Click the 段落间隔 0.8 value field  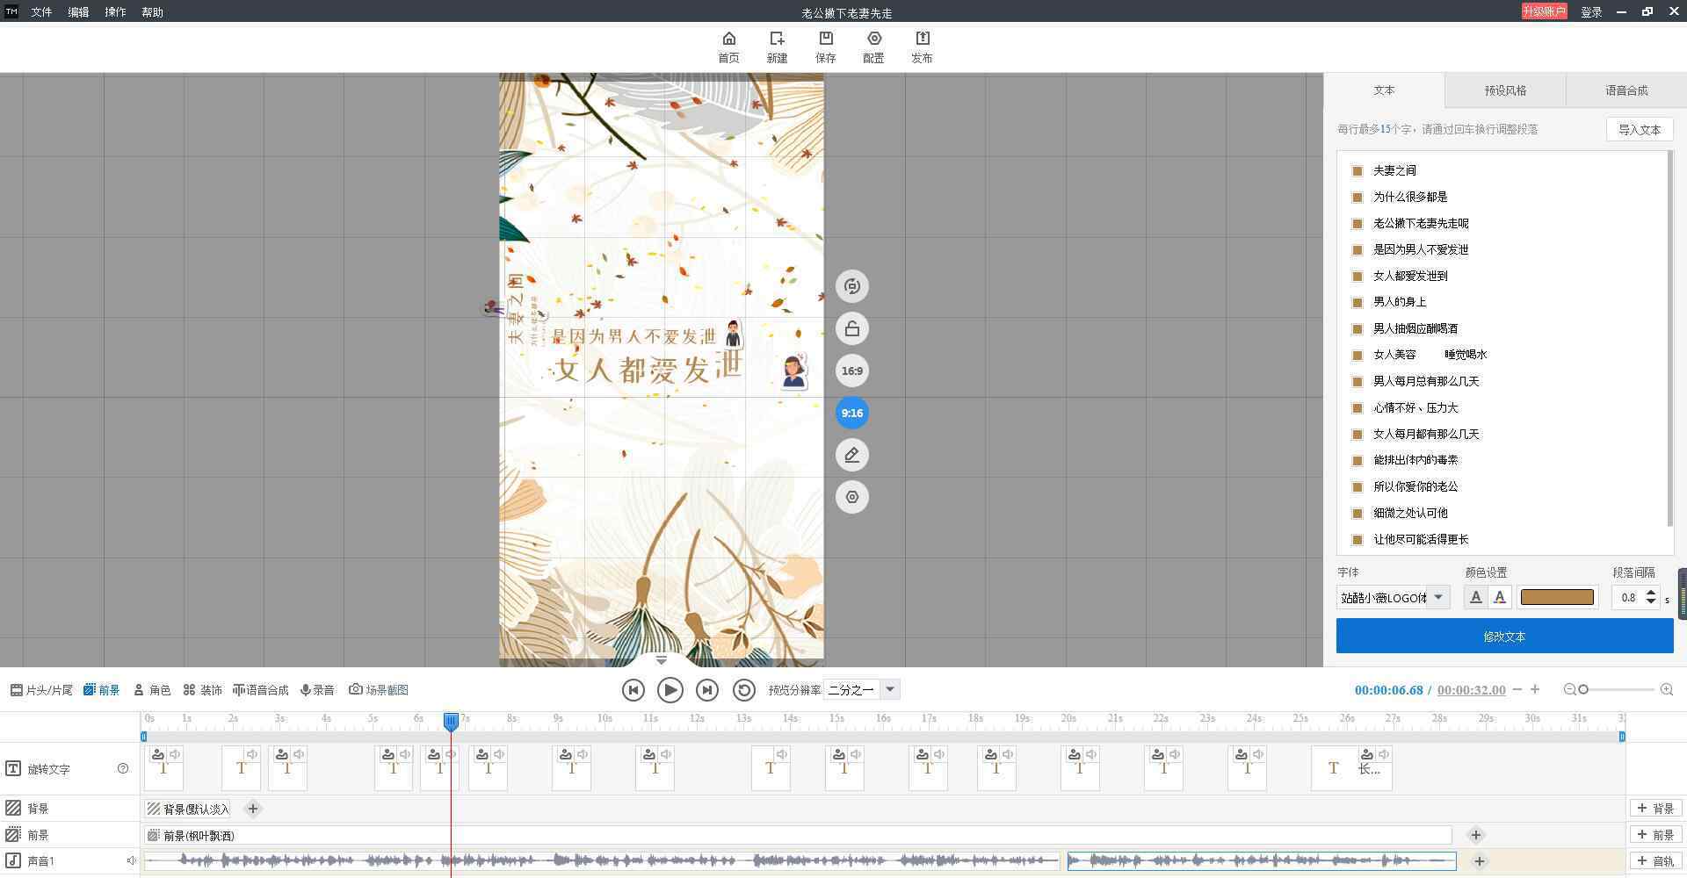[x=1628, y=598]
